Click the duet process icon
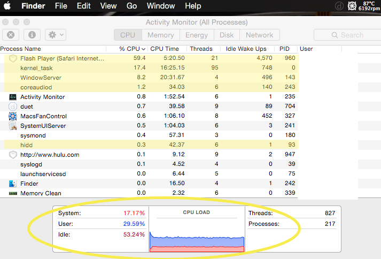 click(13, 106)
